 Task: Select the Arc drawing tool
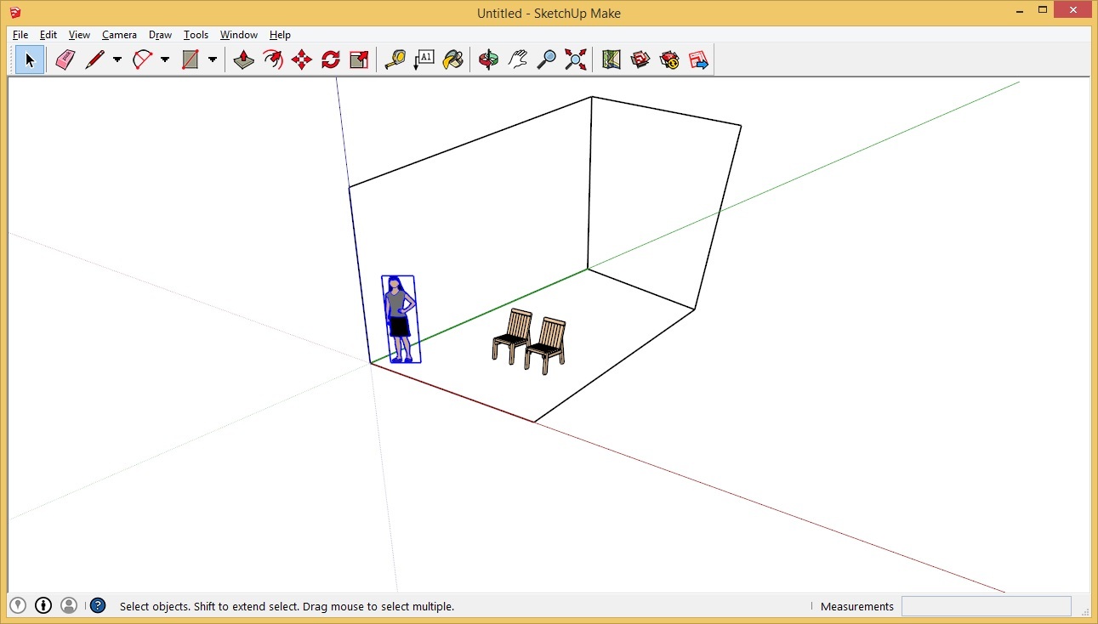tap(142, 60)
